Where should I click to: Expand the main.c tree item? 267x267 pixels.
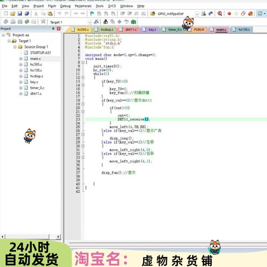click(x=21, y=59)
